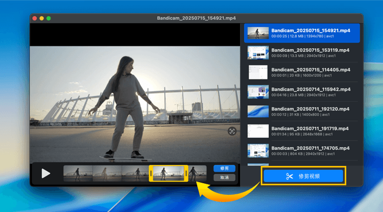Click thumbnail of Bandicam_20250714_115942.mp4

(258, 92)
